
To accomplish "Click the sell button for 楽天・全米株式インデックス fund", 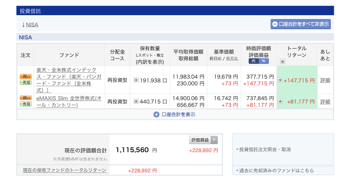I will pos(26,82).
